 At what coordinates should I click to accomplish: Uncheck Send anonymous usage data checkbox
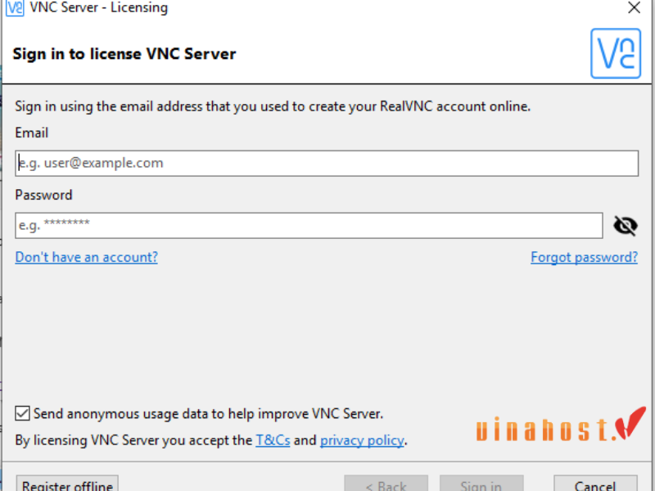[22, 413]
